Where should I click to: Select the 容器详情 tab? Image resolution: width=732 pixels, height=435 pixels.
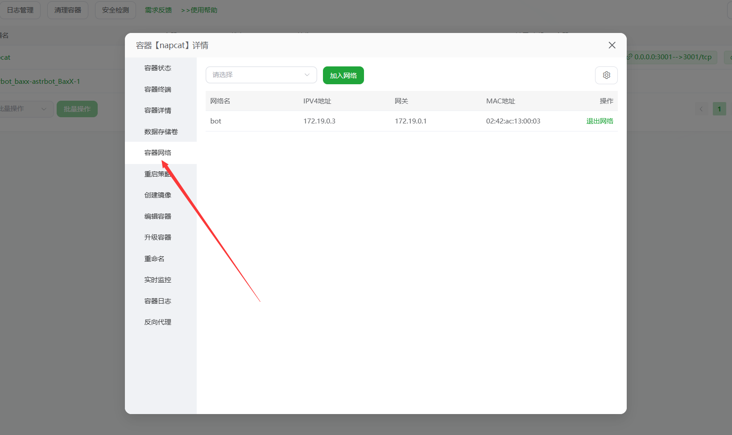[x=157, y=111]
